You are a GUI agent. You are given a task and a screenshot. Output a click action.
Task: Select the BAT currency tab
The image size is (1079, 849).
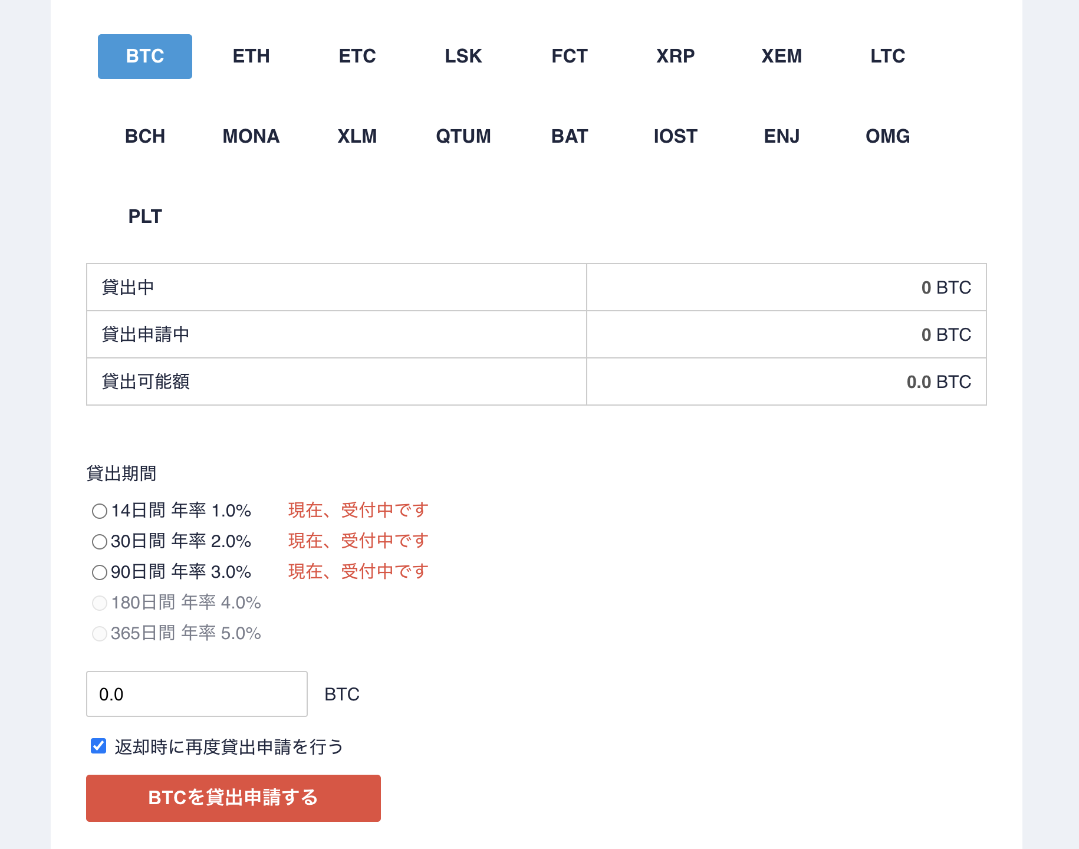point(570,136)
